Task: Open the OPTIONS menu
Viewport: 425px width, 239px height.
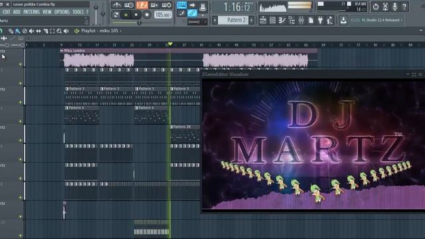Action: [x=62, y=12]
